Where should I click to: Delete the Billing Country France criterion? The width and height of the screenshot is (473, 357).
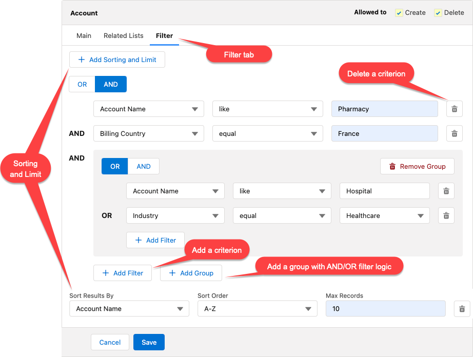pos(454,133)
